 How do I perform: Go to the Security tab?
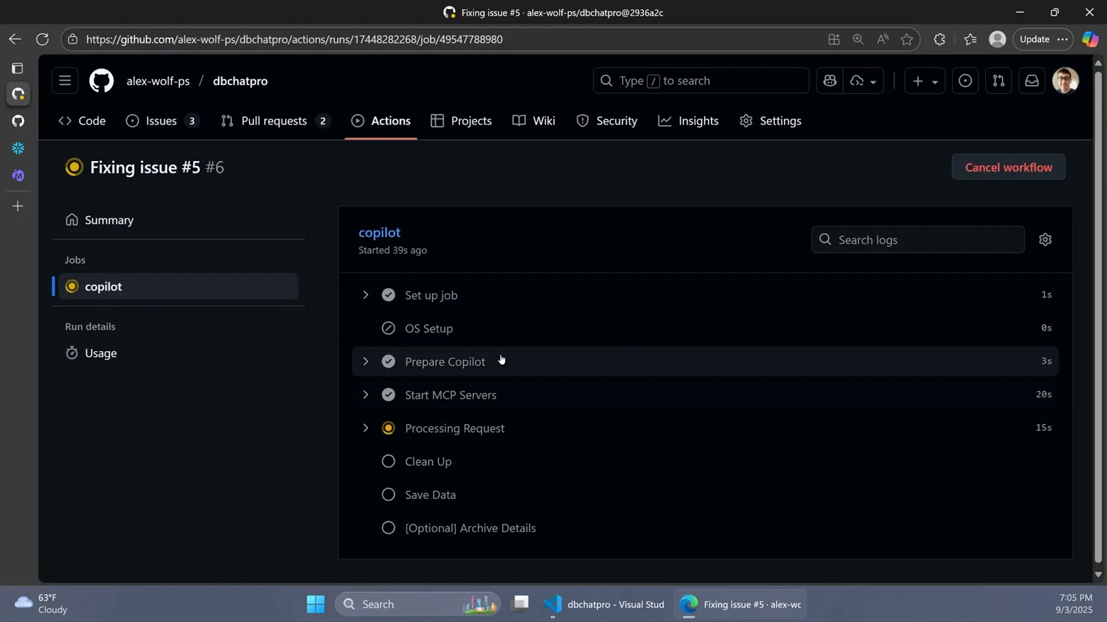point(607,121)
